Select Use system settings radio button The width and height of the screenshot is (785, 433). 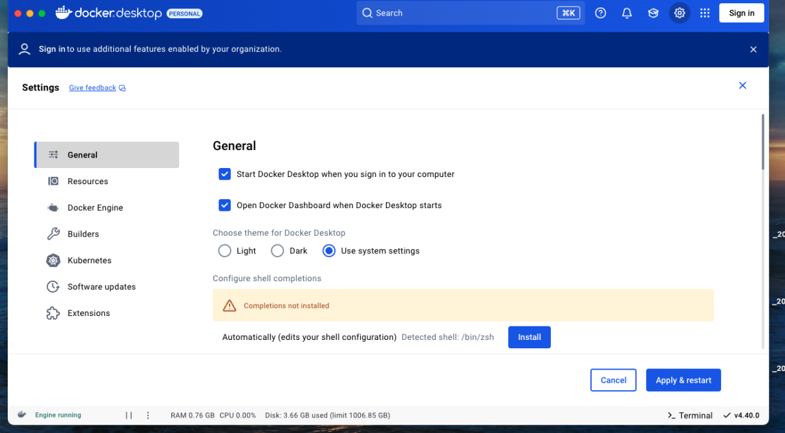coord(329,251)
